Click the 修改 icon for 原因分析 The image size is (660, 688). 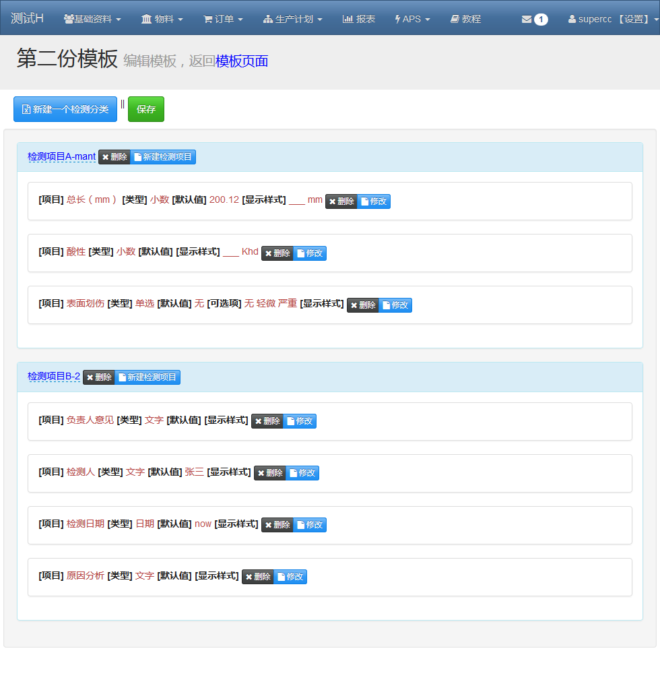pos(290,576)
